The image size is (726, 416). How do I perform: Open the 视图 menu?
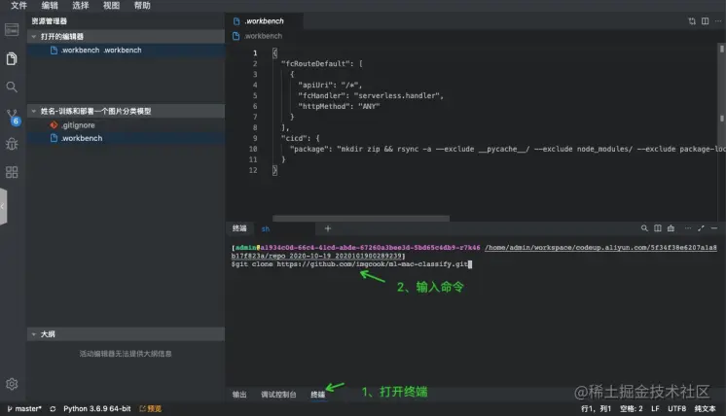[x=111, y=6]
